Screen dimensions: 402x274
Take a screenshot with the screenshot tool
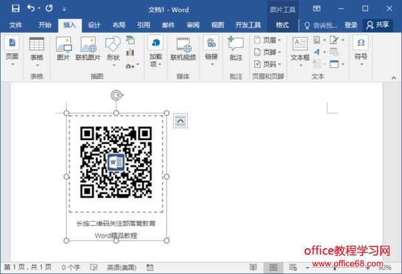click(x=130, y=66)
